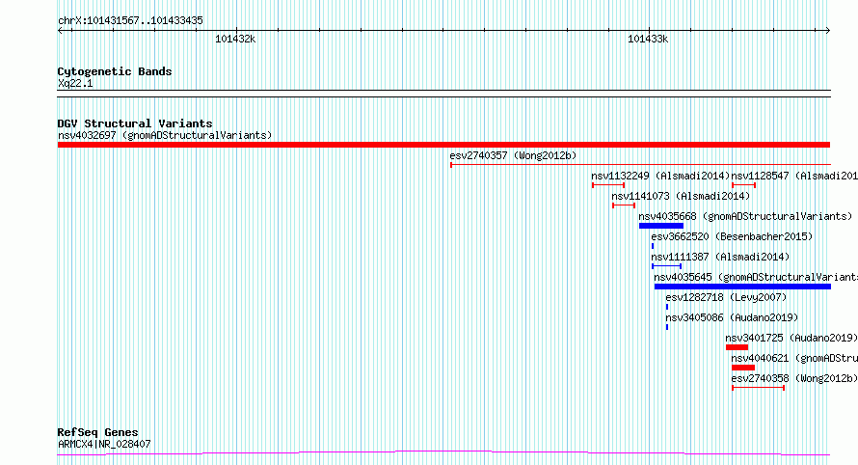858x465 pixels.
Task: Select the DGV Structural Variants track title
Action: click(135, 123)
